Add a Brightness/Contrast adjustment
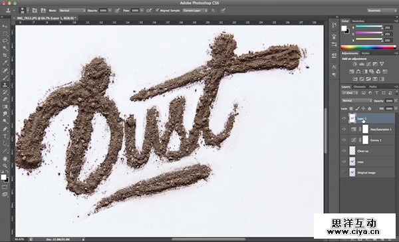The image size is (399, 242). pyautogui.click(x=354, y=64)
